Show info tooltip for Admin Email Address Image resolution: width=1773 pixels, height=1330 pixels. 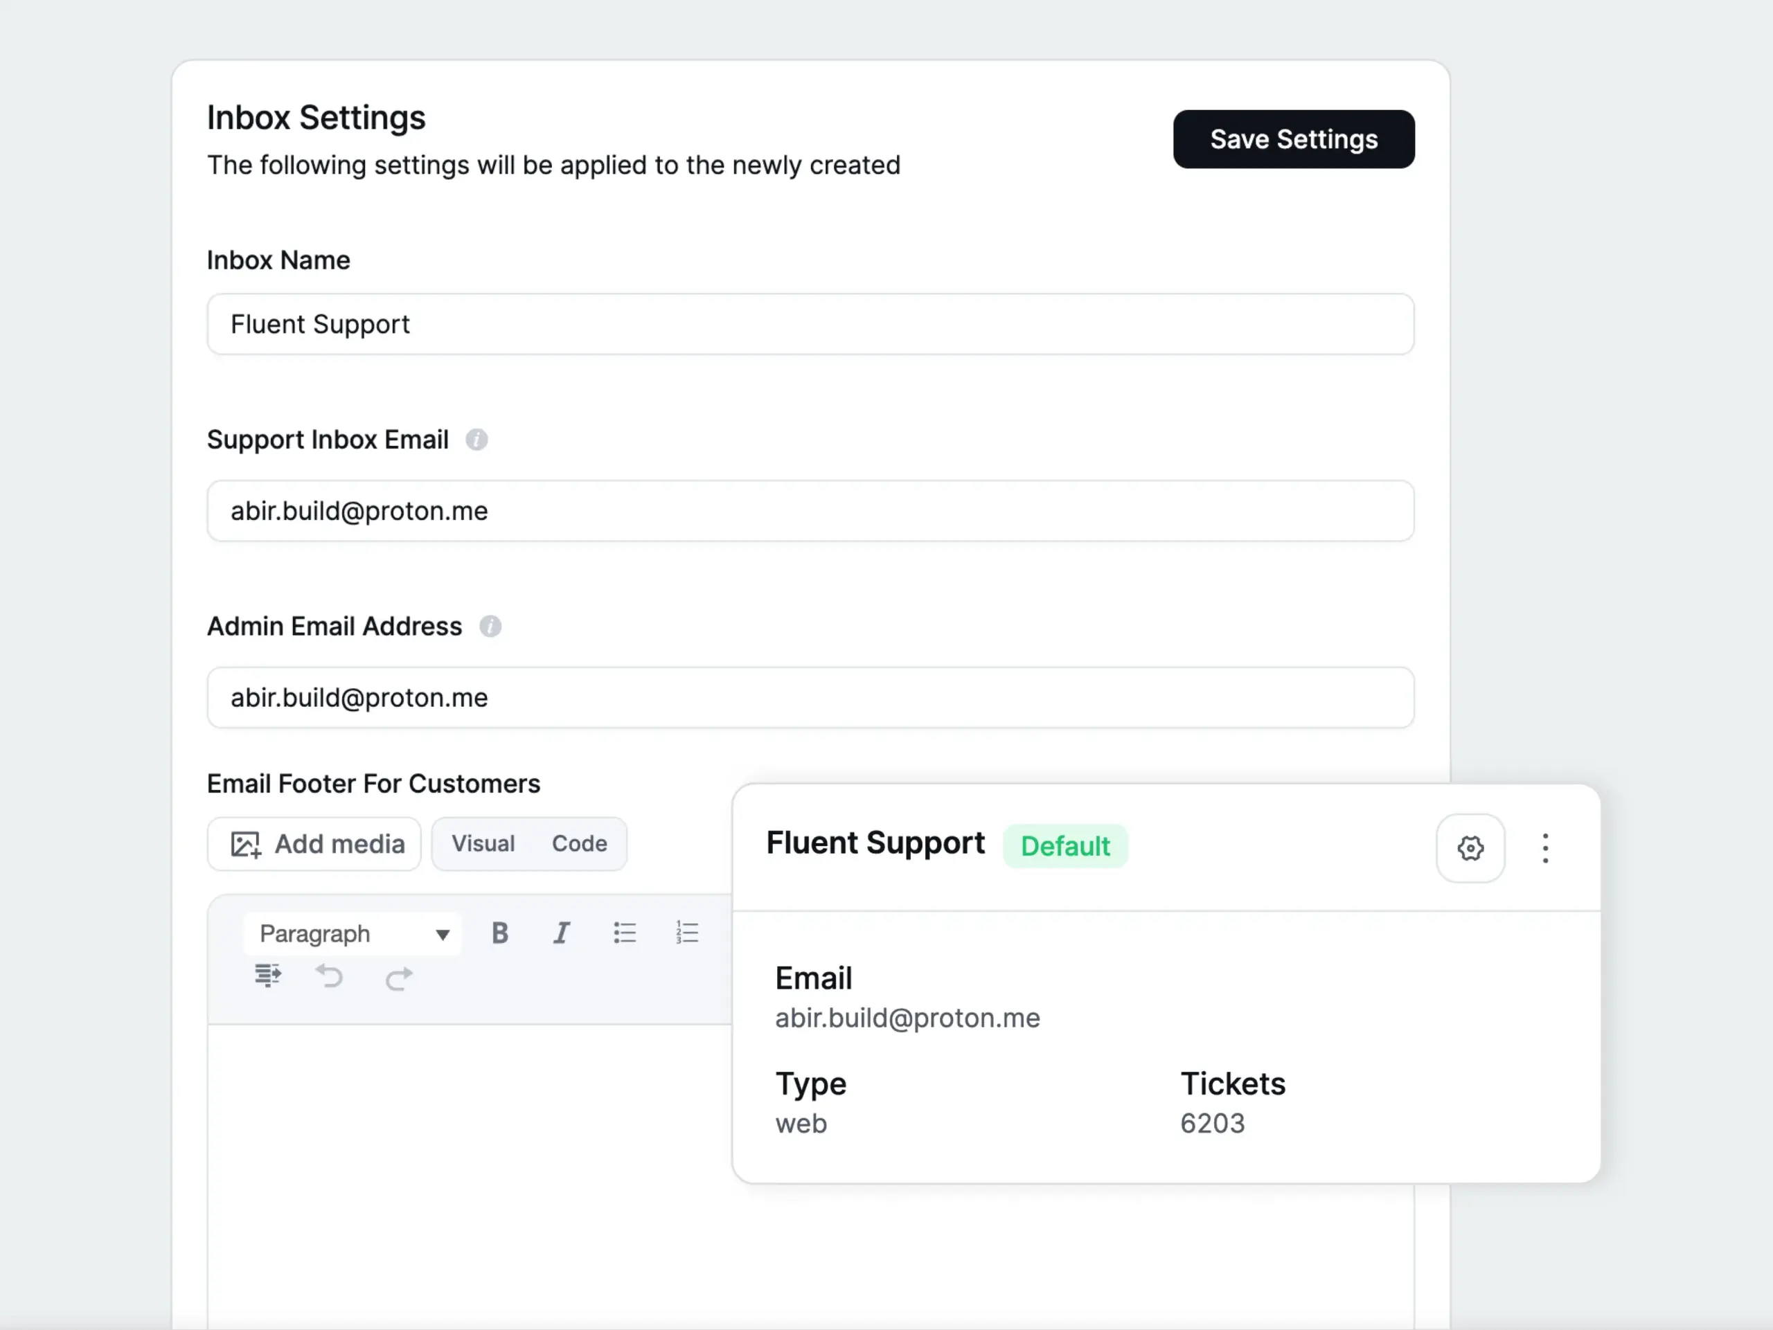coord(490,627)
